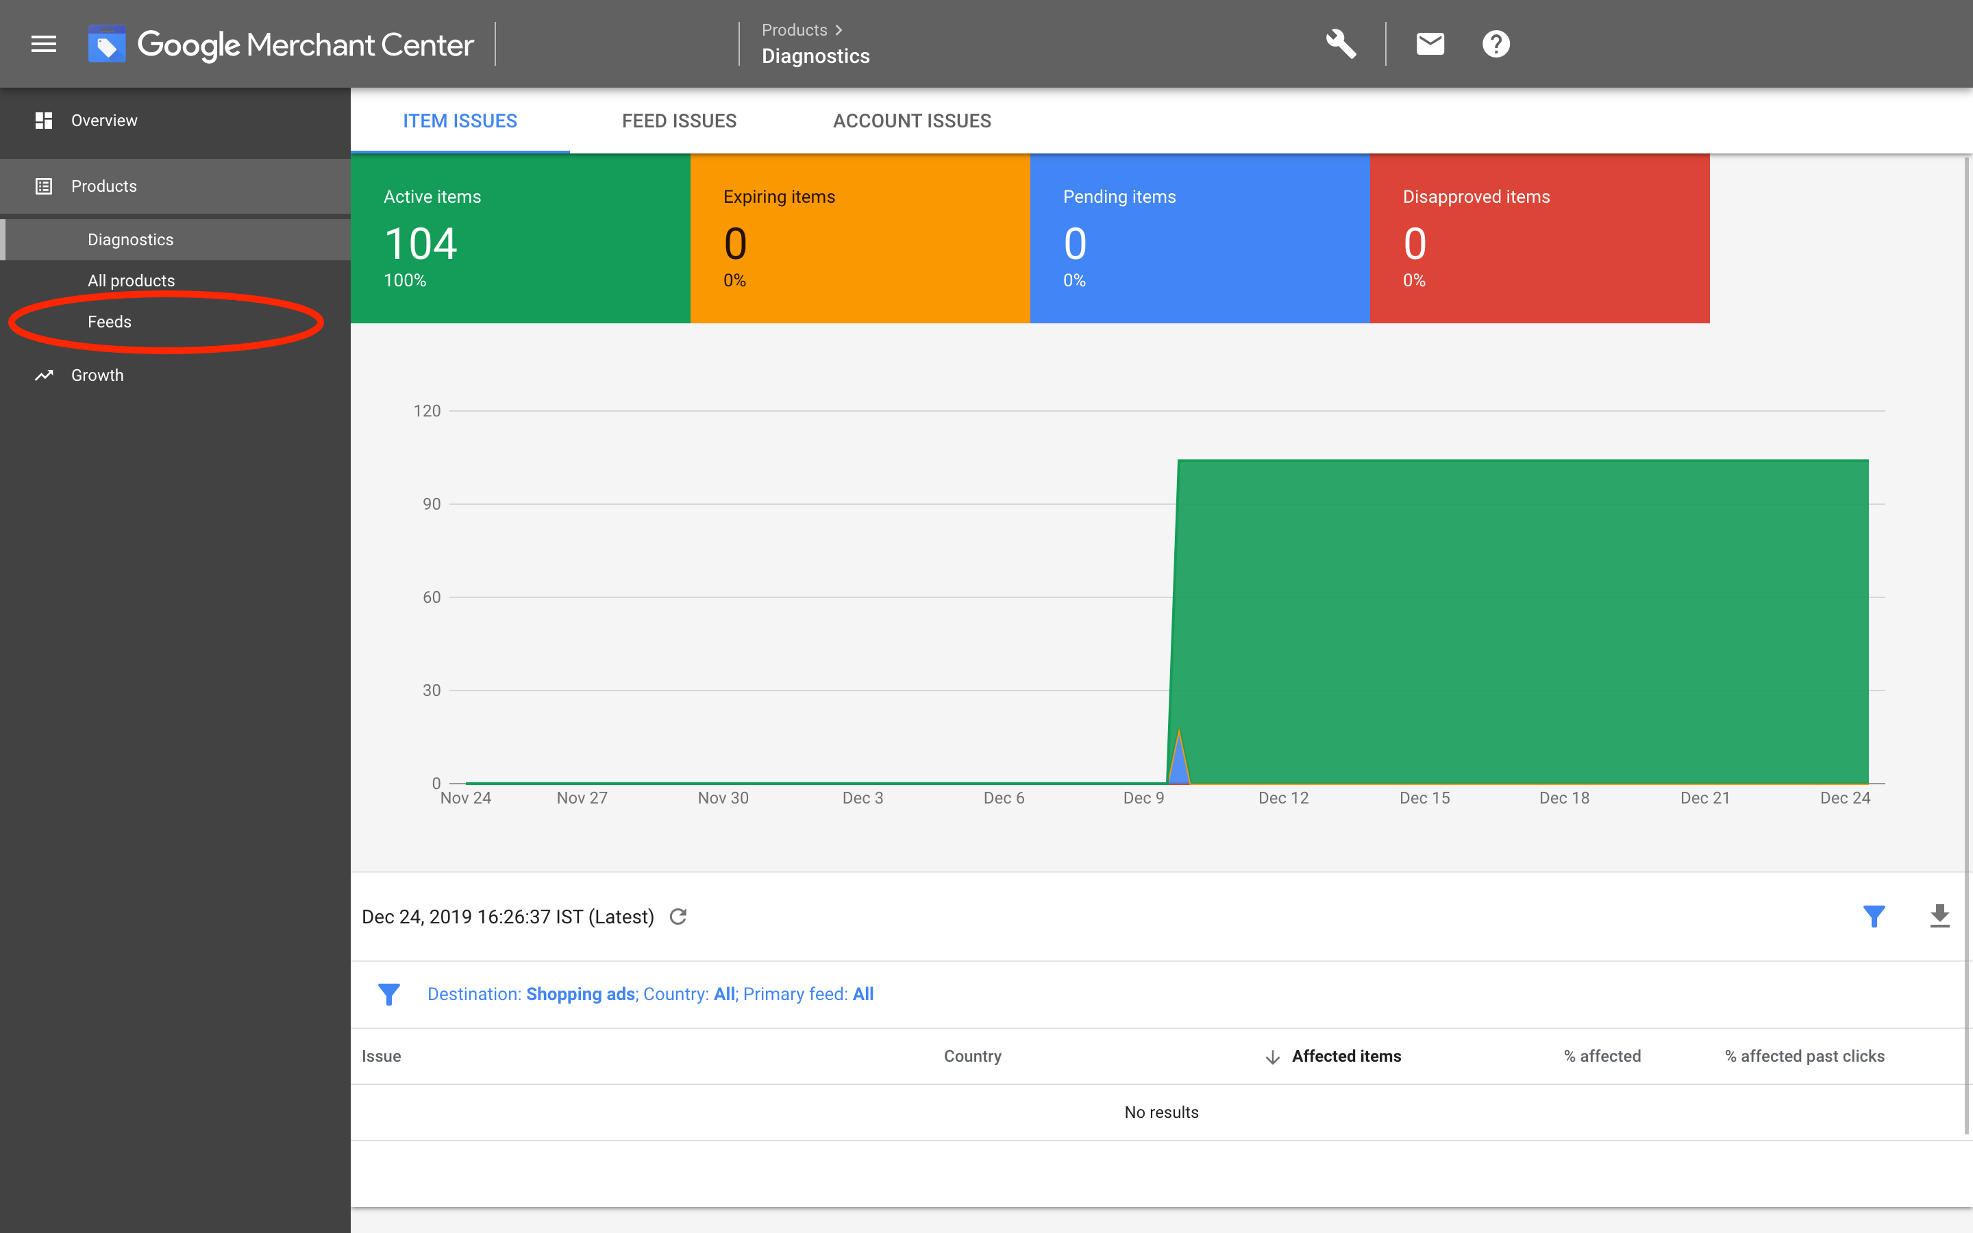Open the wrench tools menu
Screen dimensions: 1973x1233
coord(1340,44)
